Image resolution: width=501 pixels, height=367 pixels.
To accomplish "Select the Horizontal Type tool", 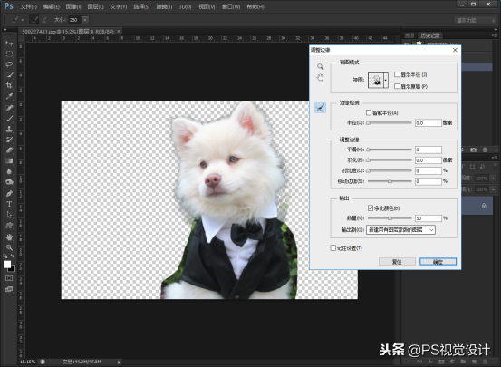I will 9,204.
